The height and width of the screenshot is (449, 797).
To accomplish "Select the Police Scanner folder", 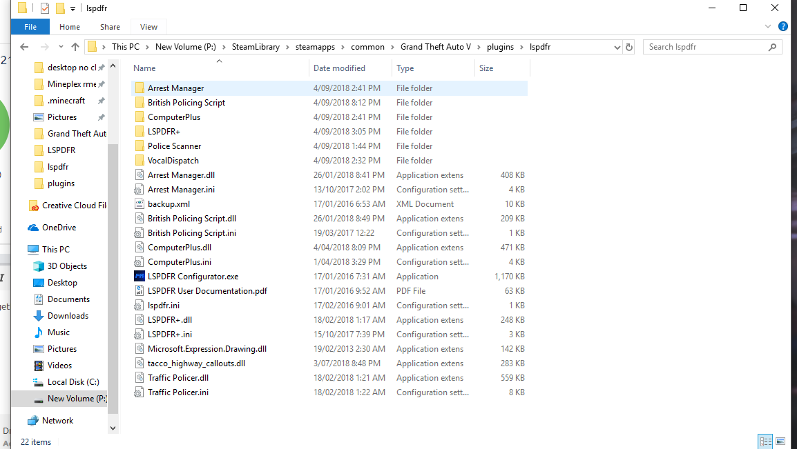I will 174,146.
